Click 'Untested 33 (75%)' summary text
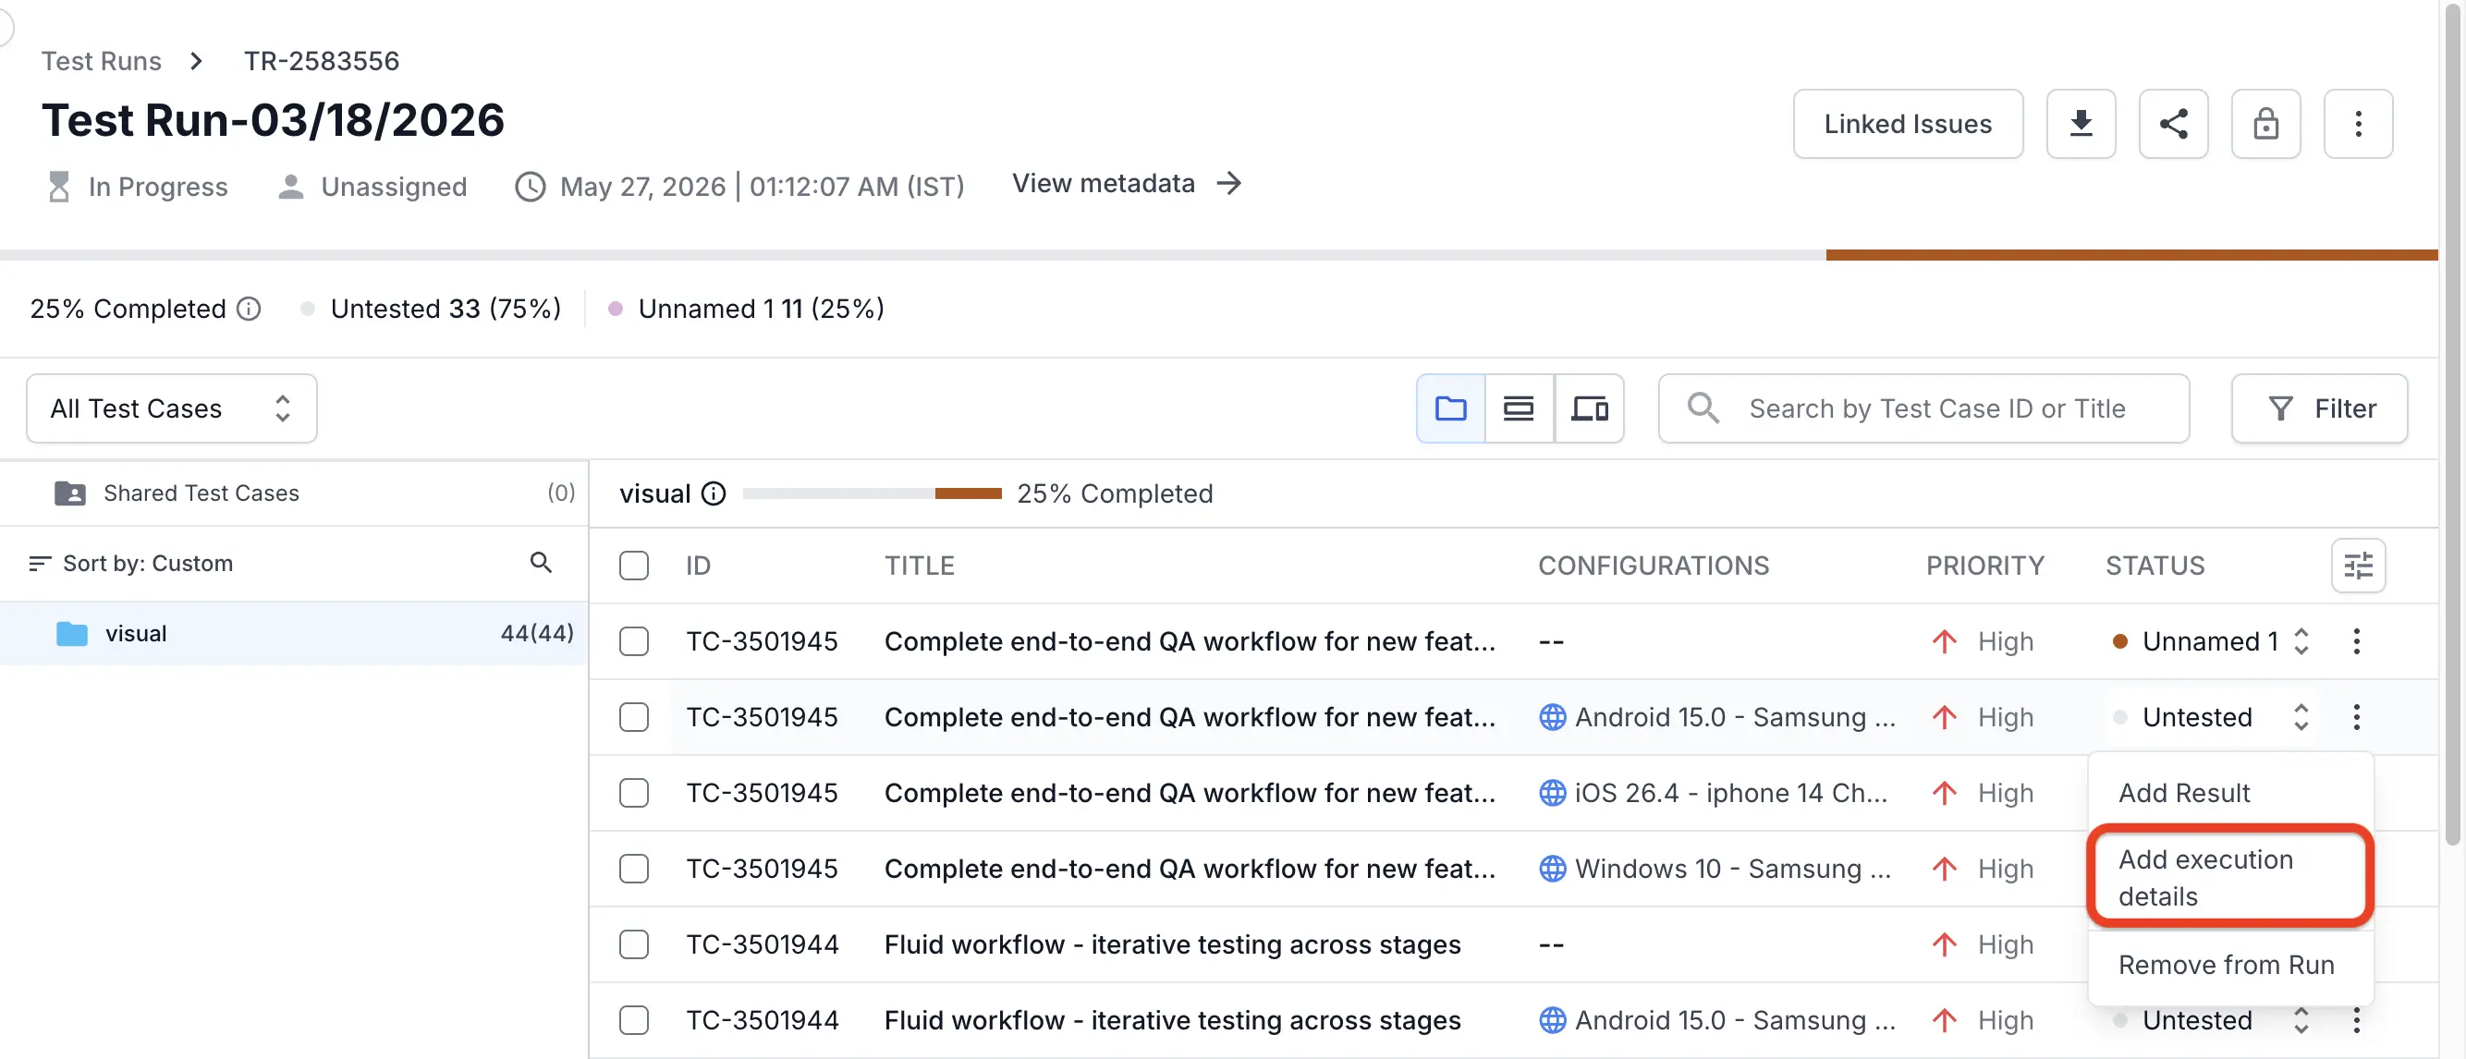2466x1059 pixels. 446,309
